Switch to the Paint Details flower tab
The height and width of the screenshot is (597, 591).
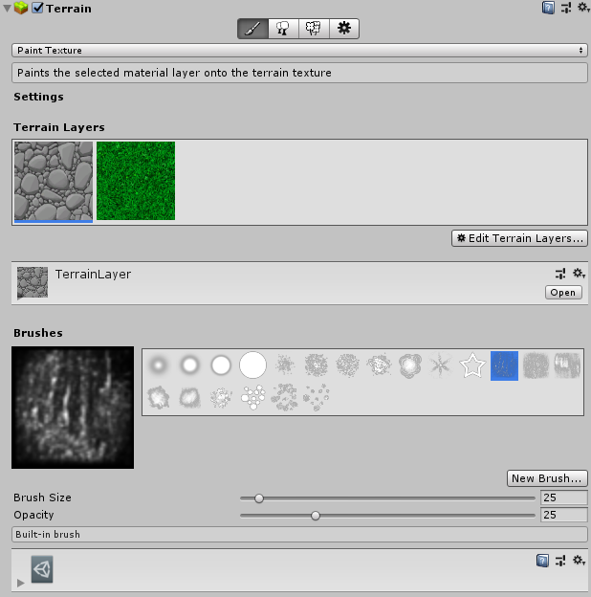coord(314,29)
